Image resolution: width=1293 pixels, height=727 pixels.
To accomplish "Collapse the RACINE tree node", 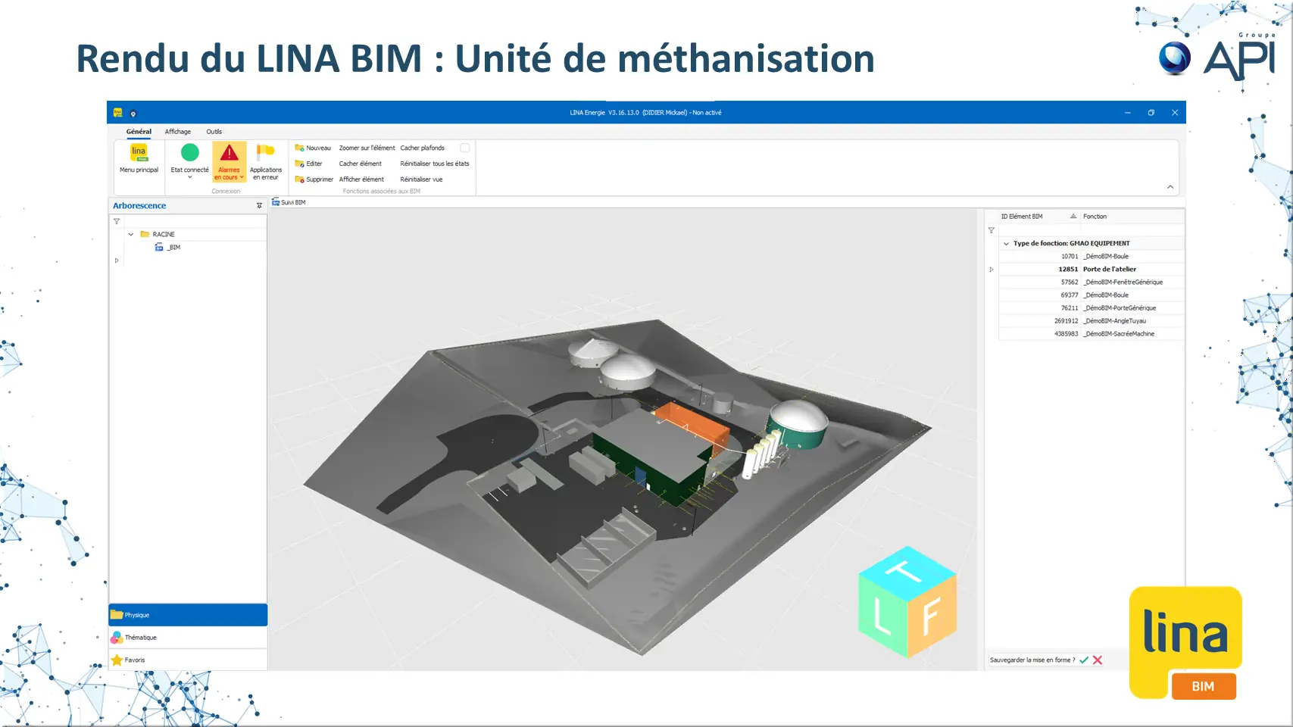I will [x=131, y=234].
